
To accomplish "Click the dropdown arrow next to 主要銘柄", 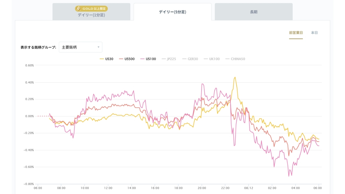I will pyautogui.click(x=98, y=47).
